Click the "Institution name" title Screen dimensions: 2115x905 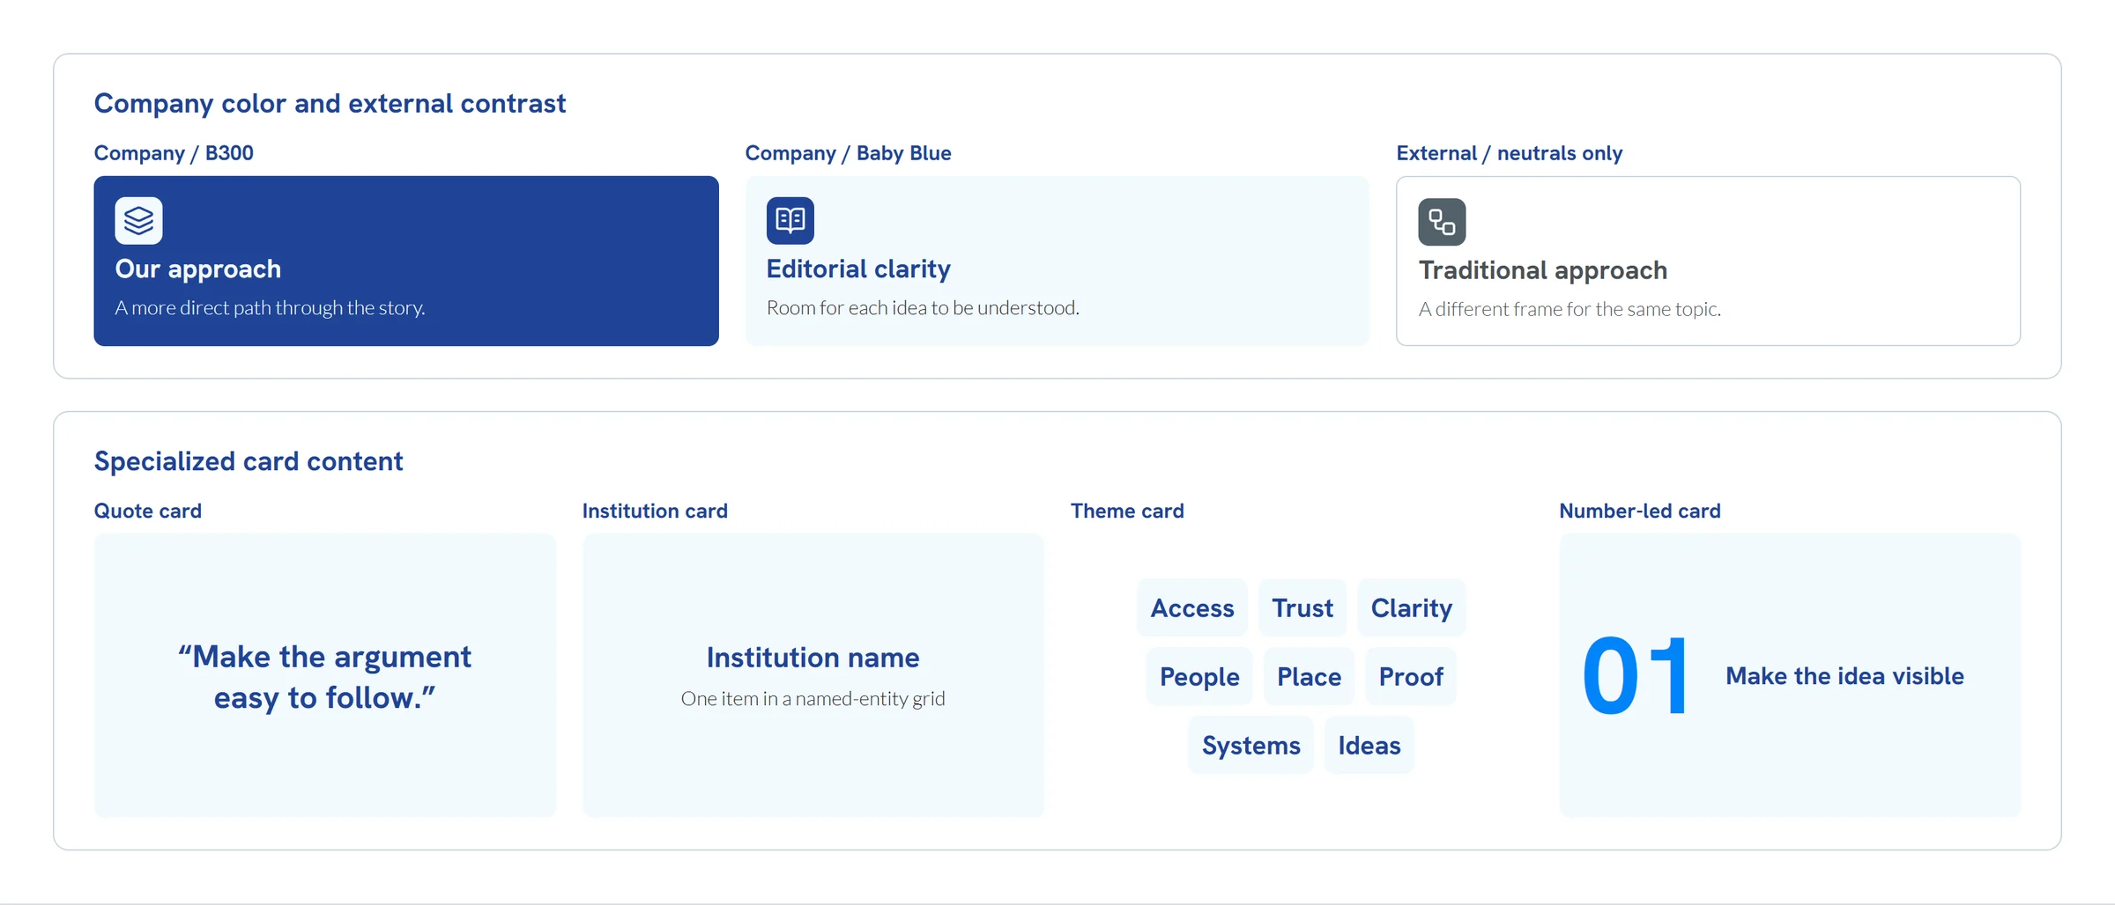[813, 658]
